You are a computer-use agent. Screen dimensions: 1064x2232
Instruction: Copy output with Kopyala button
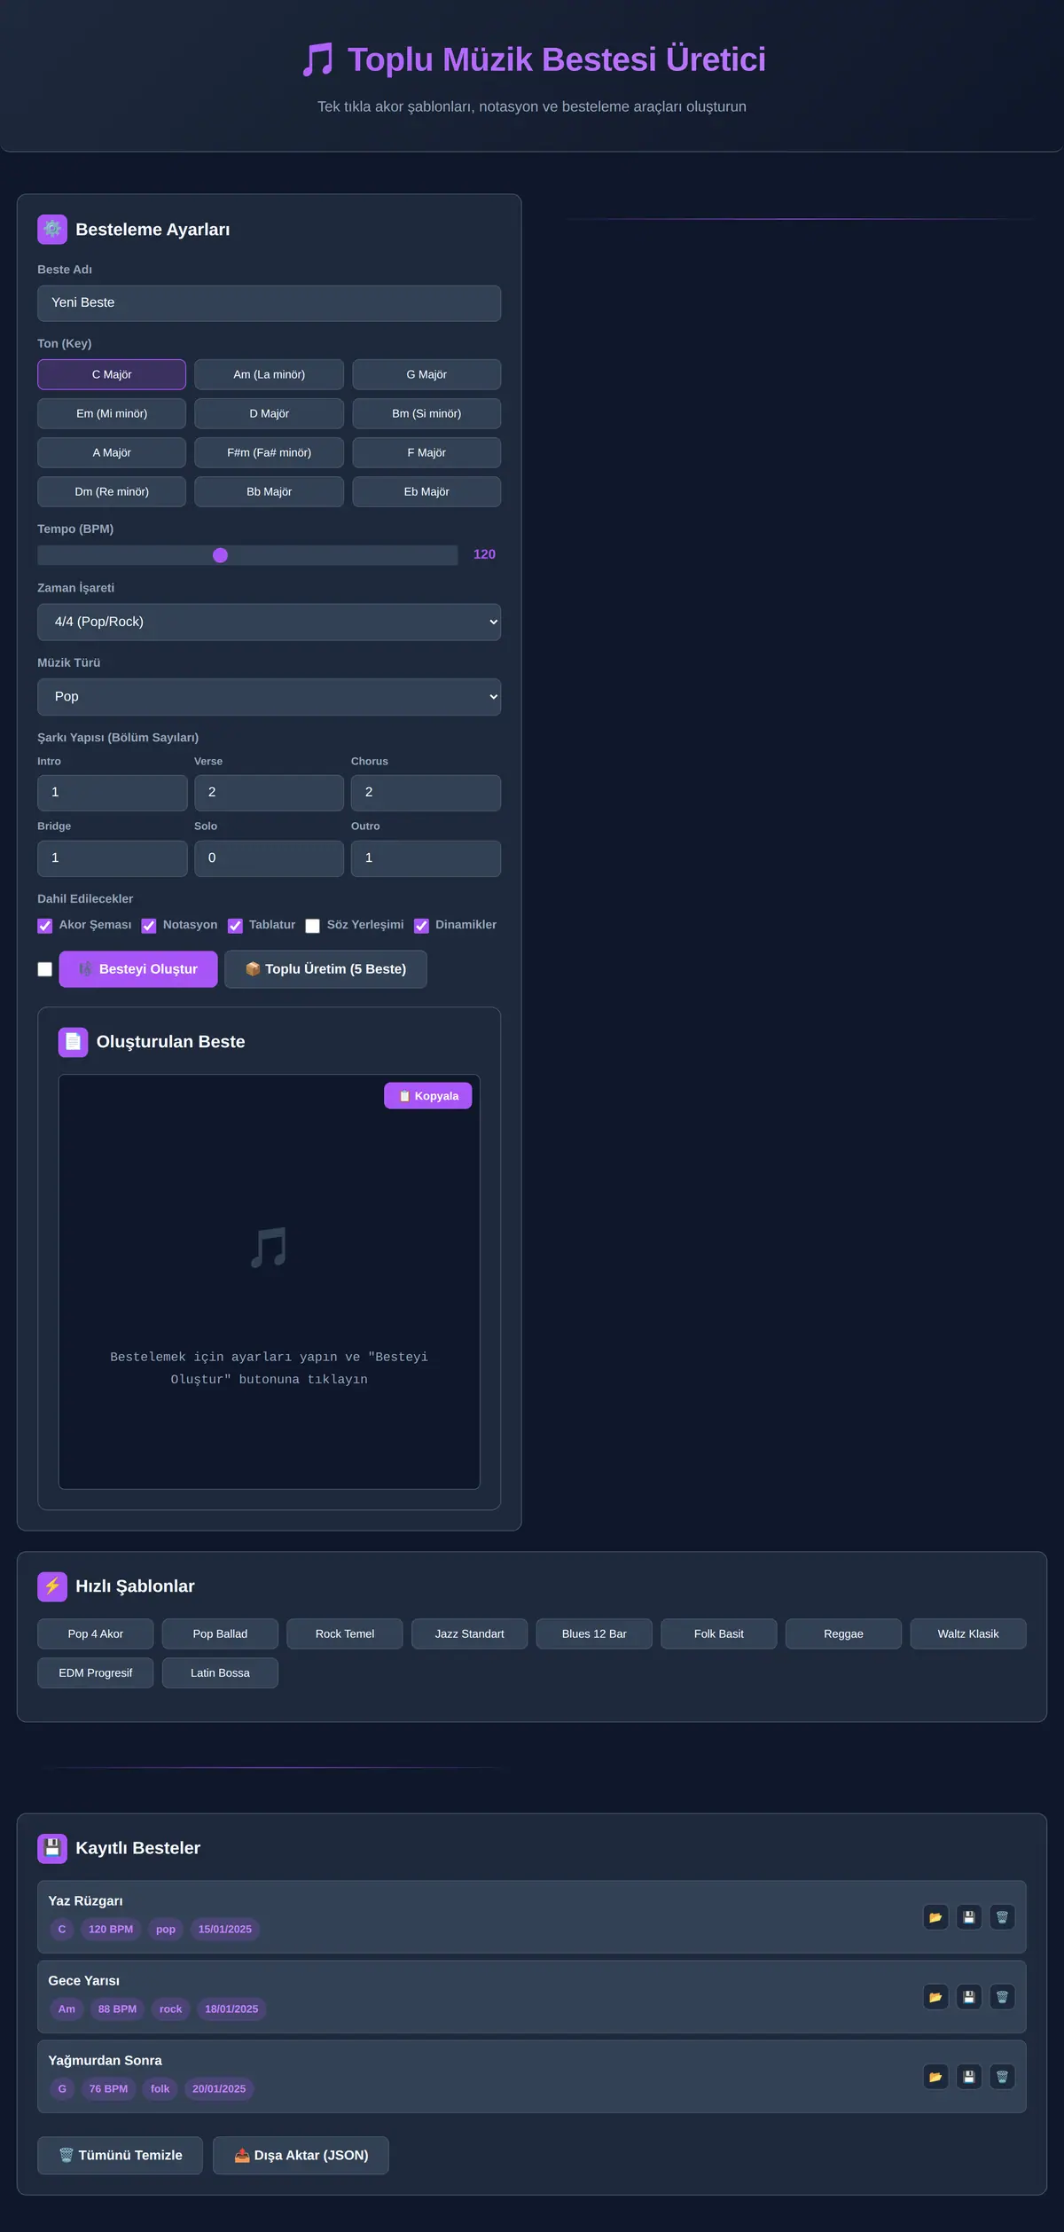pyautogui.click(x=427, y=1096)
